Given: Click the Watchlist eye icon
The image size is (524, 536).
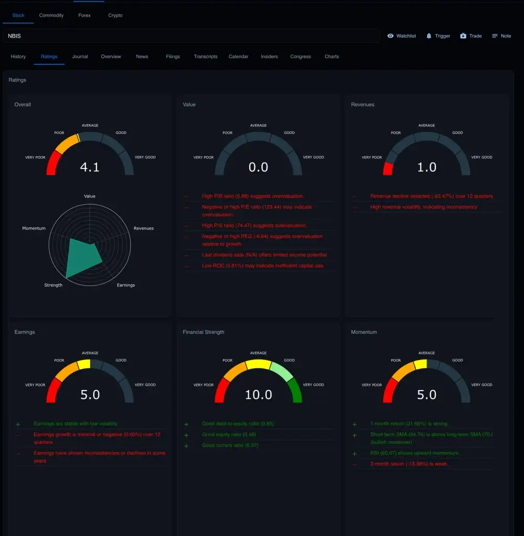Looking at the screenshot, I should (x=391, y=36).
